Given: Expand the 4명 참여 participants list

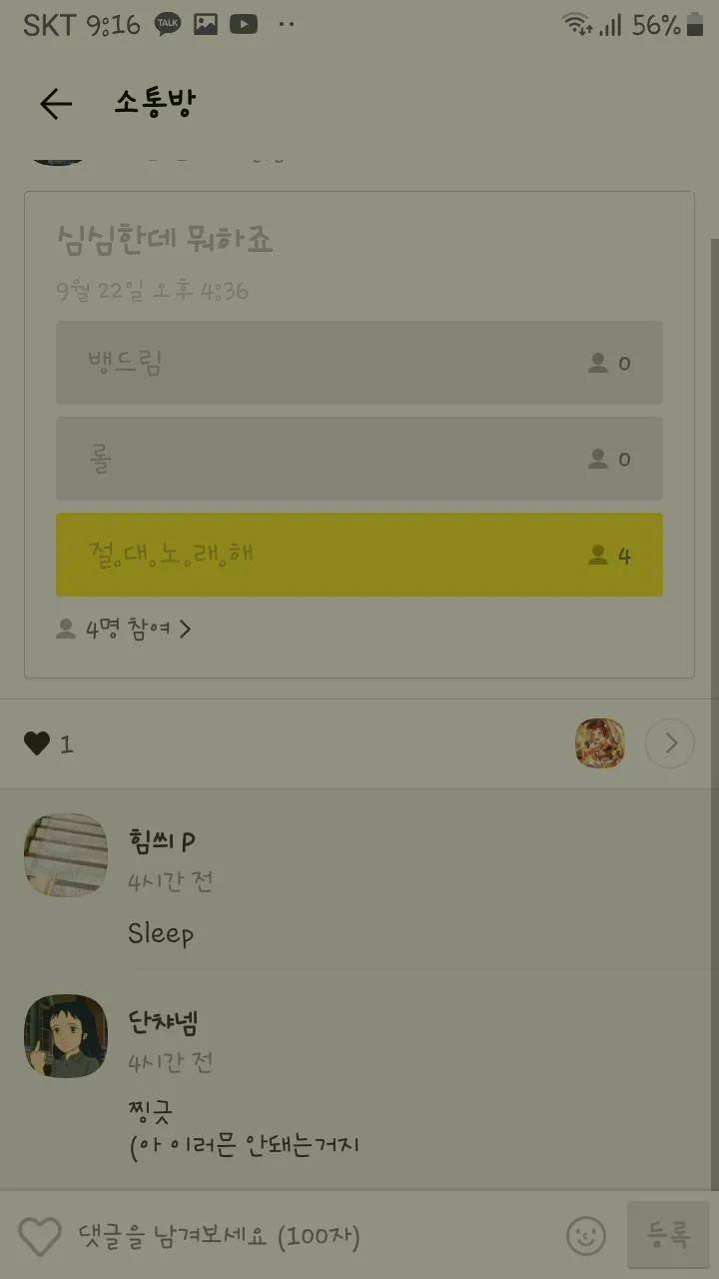Looking at the screenshot, I should tap(138, 629).
